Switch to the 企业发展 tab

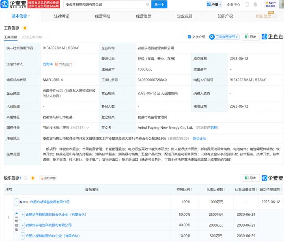[x=184, y=16]
